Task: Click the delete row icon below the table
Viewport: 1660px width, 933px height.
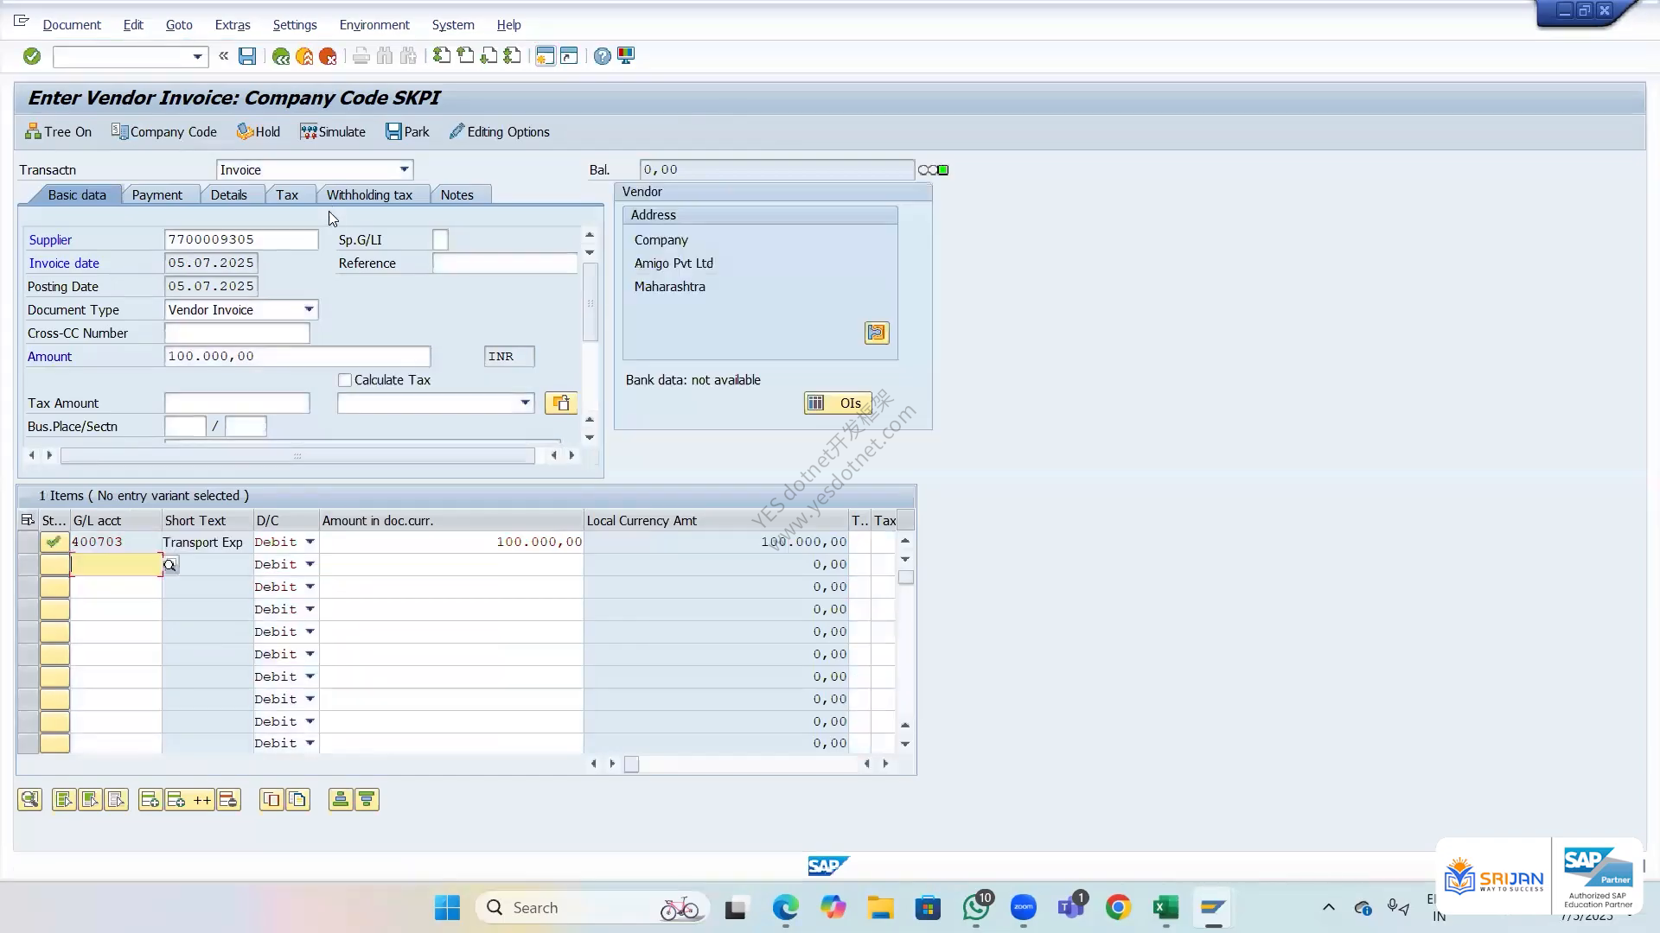Action: (x=228, y=800)
